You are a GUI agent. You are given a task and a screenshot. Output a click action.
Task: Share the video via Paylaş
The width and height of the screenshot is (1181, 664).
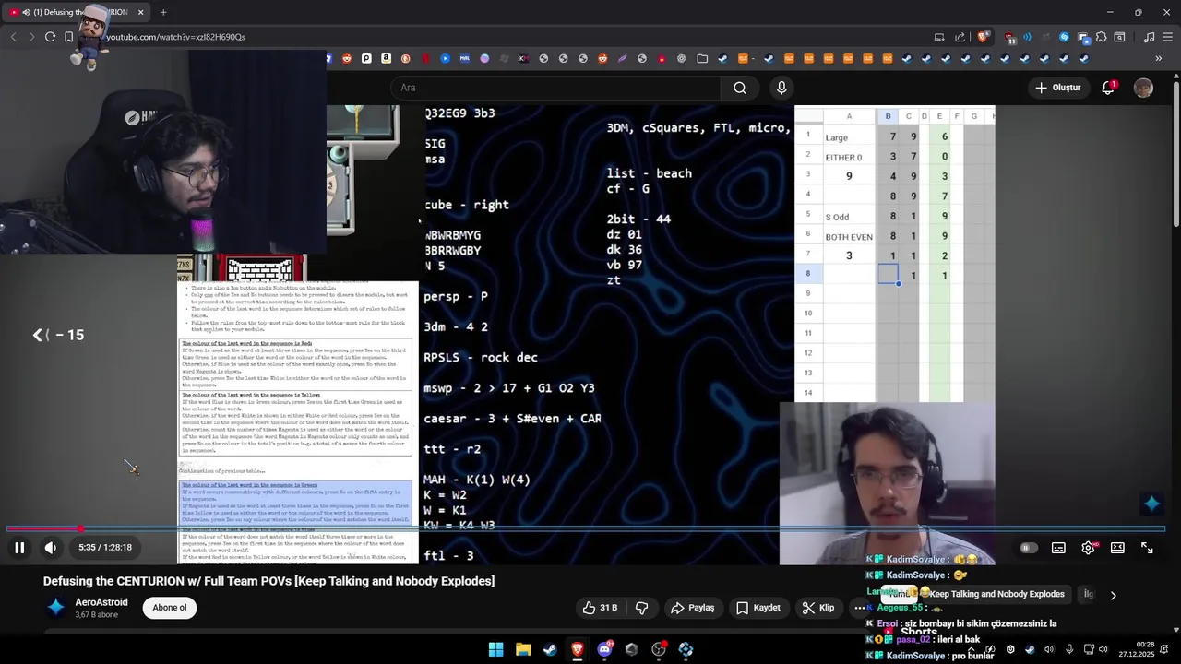[693, 608]
